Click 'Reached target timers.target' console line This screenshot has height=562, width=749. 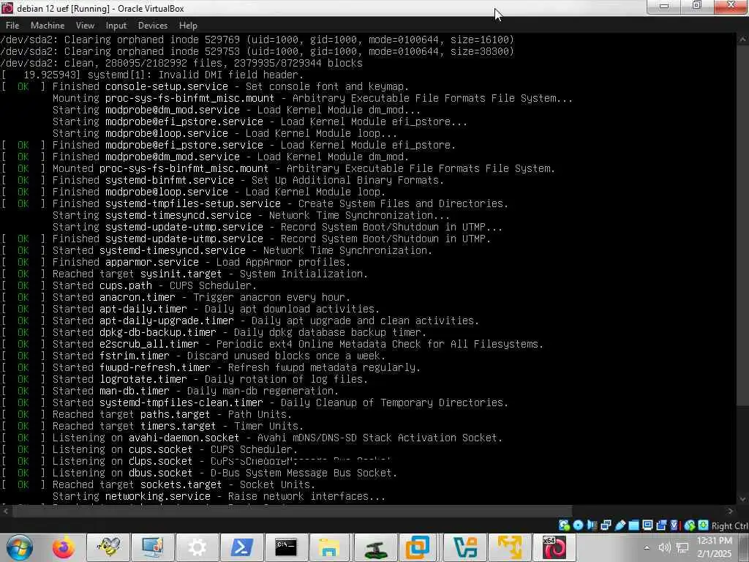click(152, 426)
